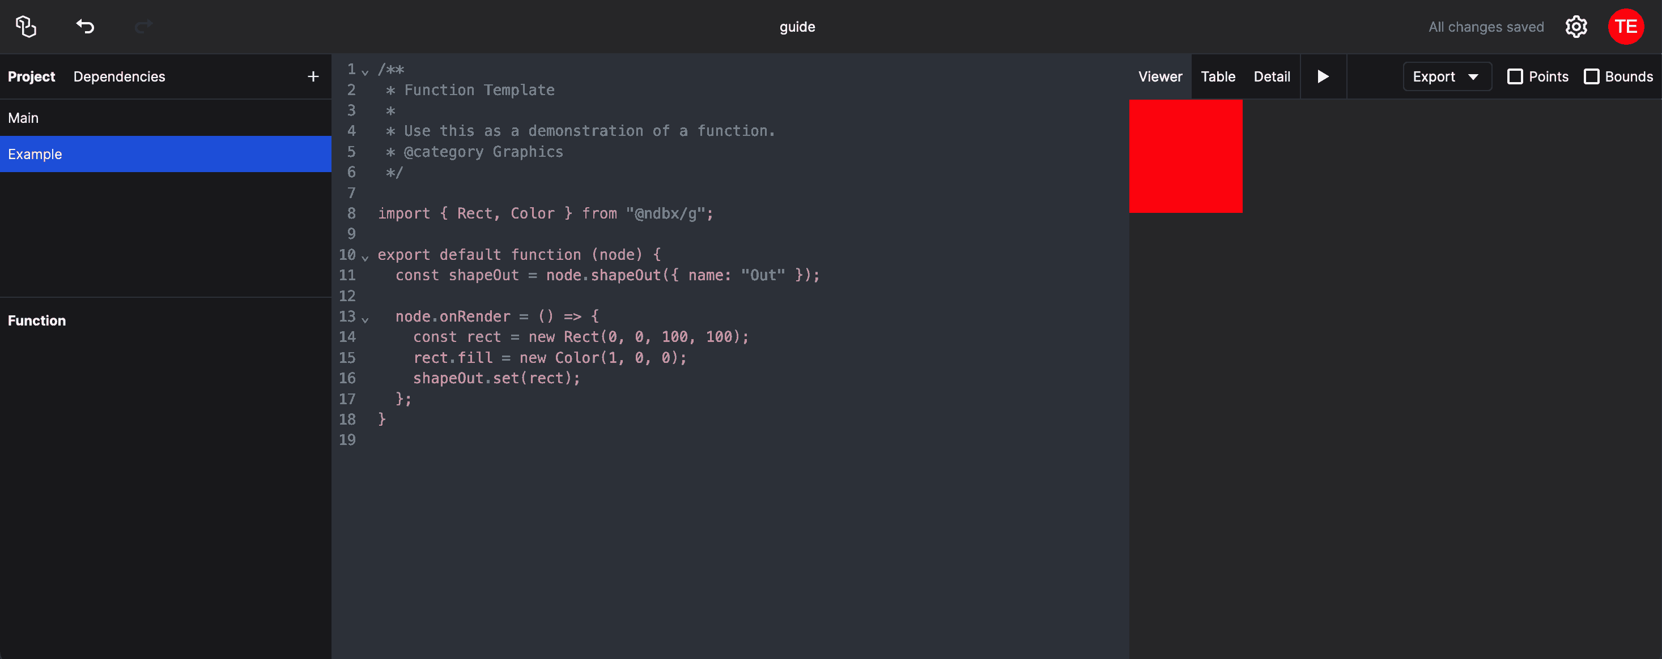
Task: Open the TE user avatar menu
Action: pyautogui.click(x=1626, y=27)
